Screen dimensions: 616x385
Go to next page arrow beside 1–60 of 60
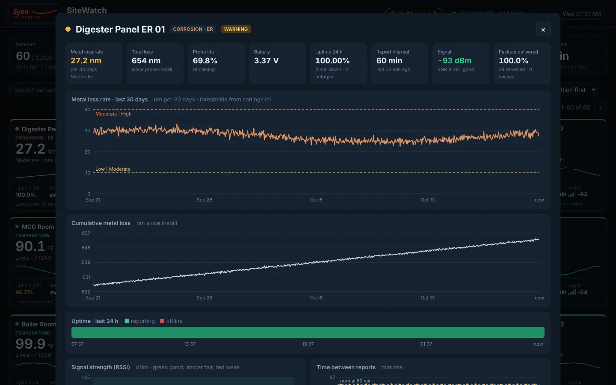click(x=600, y=107)
